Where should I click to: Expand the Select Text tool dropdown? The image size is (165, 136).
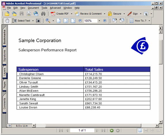(33, 21)
